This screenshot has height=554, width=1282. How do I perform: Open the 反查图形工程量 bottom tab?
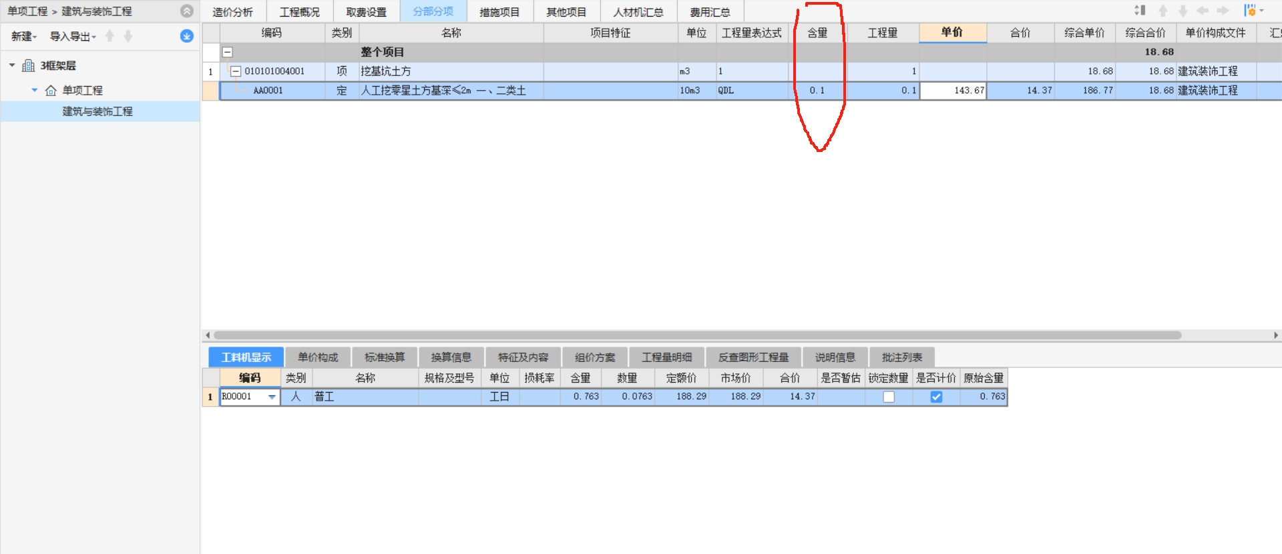pos(753,357)
